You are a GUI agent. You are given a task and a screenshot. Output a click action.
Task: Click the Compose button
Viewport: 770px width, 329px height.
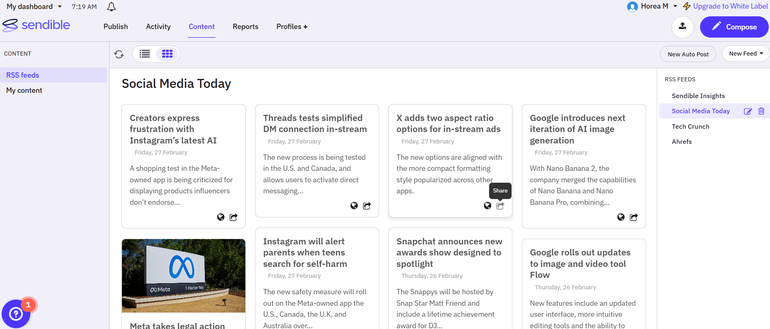pyautogui.click(x=734, y=27)
